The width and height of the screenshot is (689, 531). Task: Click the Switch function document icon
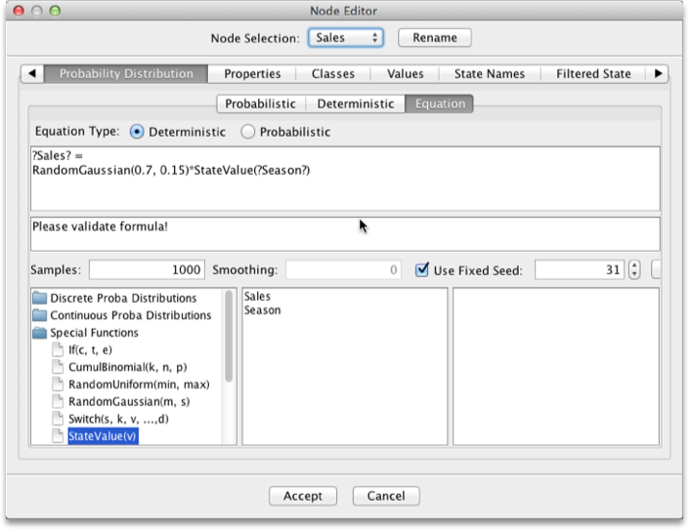58,419
